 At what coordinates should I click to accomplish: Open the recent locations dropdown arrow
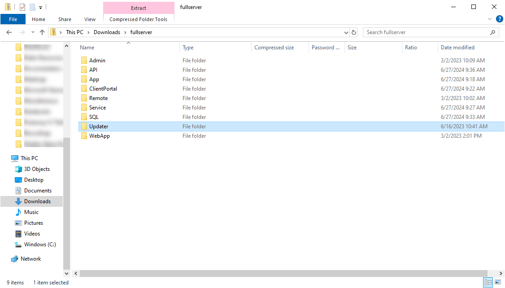(33, 32)
